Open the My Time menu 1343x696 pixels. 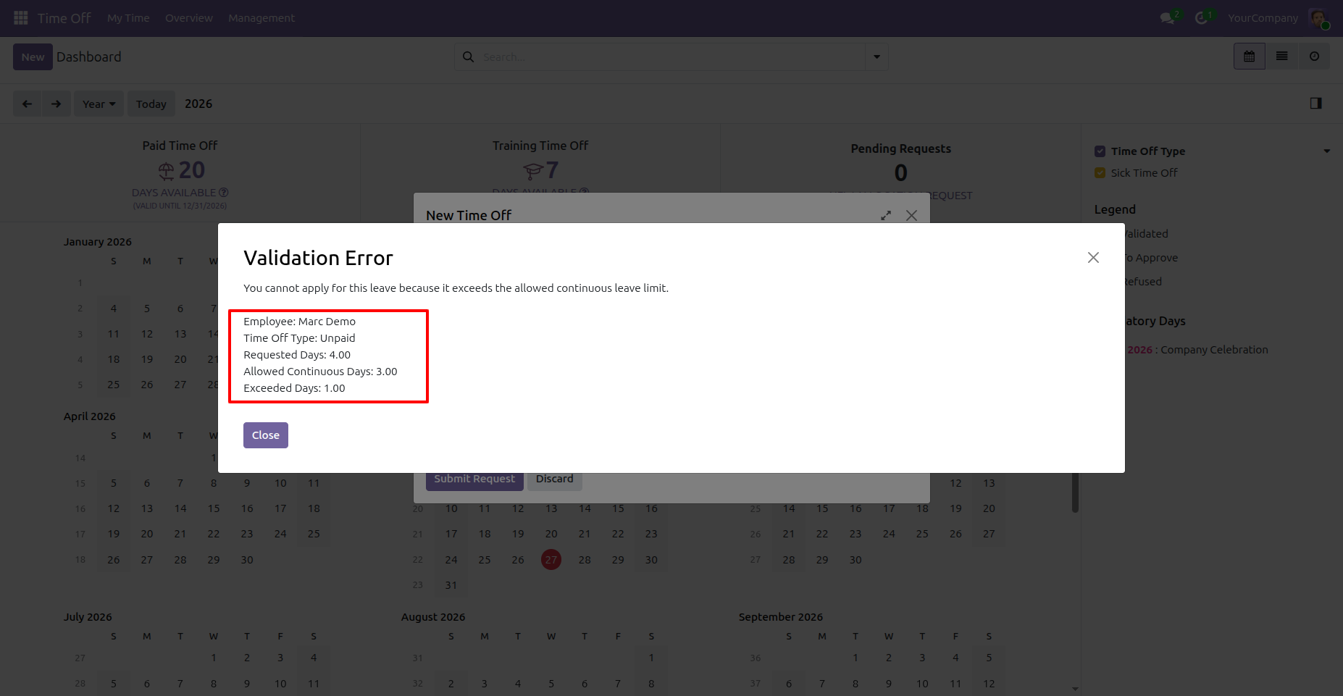pyautogui.click(x=128, y=18)
